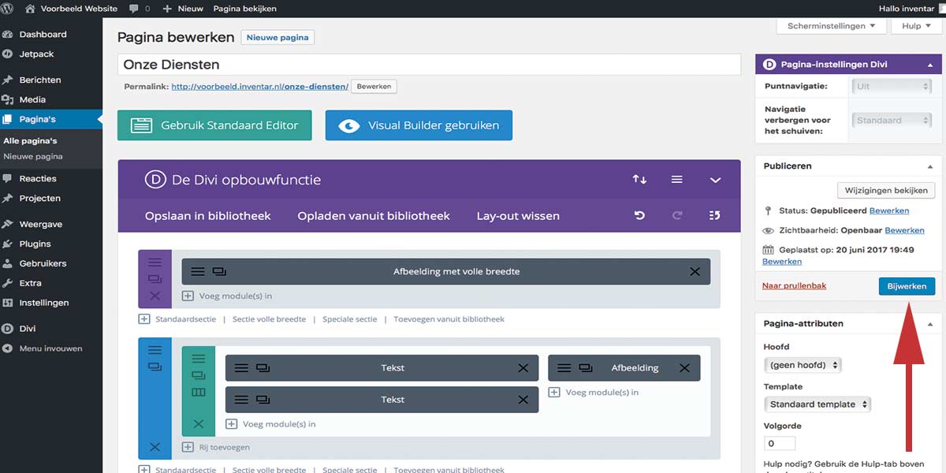Delete the blue section
Screen dimensions: 946x473
pyautogui.click(x=155, y=447)
